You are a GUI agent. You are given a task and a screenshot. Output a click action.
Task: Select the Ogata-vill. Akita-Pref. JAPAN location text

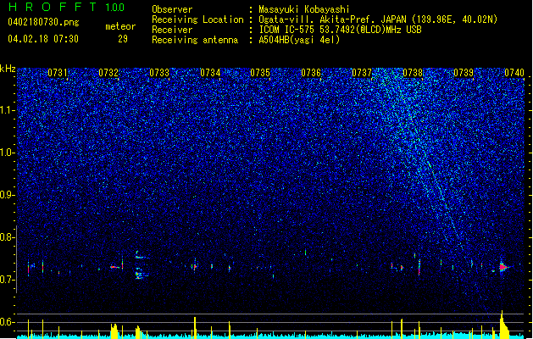(378, 19)
